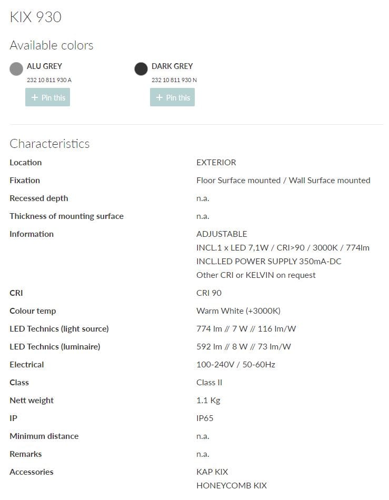Select the CRI 90 value
389x500 pixels.
point(209,293)
